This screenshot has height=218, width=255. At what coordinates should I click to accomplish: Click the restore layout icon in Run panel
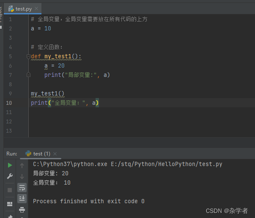click(x=10, y=204)
